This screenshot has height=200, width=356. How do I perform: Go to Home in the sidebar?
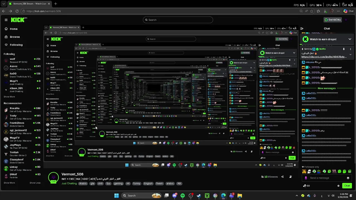11,29
